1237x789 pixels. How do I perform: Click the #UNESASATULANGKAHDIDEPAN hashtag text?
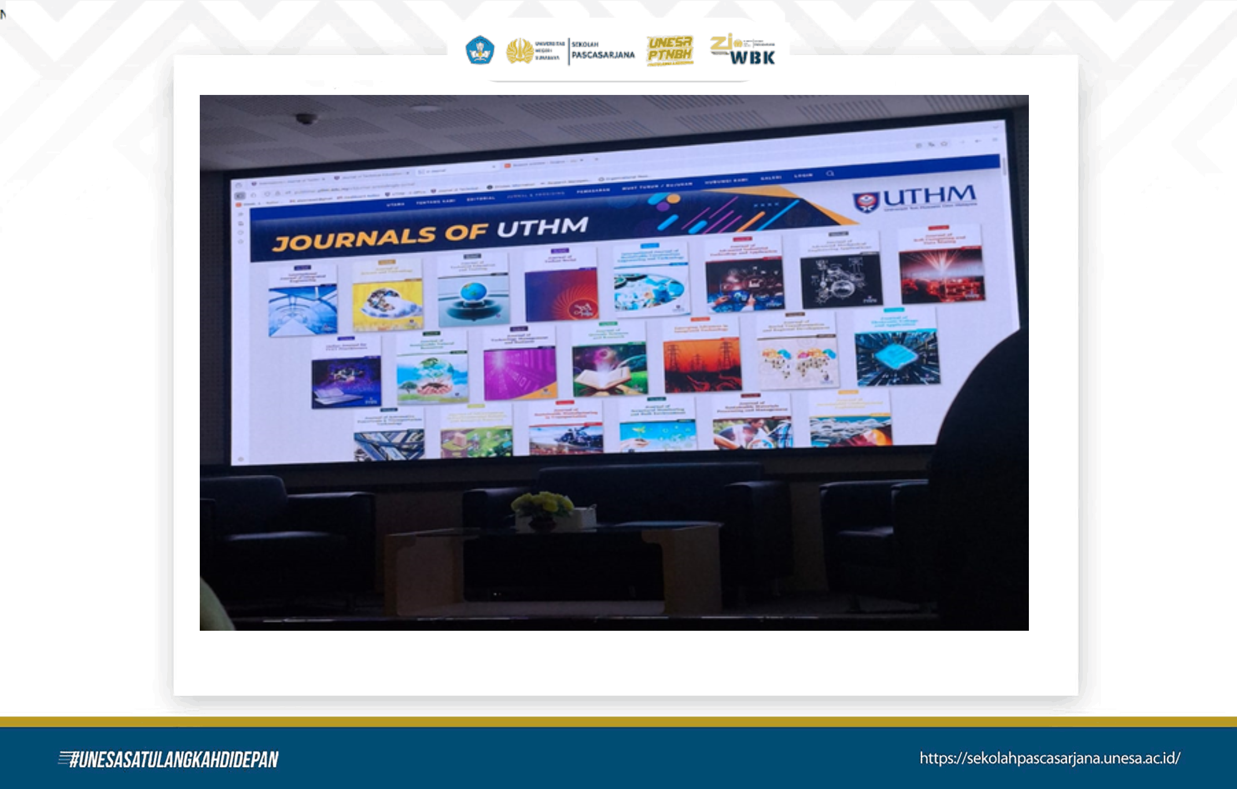[169, 760]
